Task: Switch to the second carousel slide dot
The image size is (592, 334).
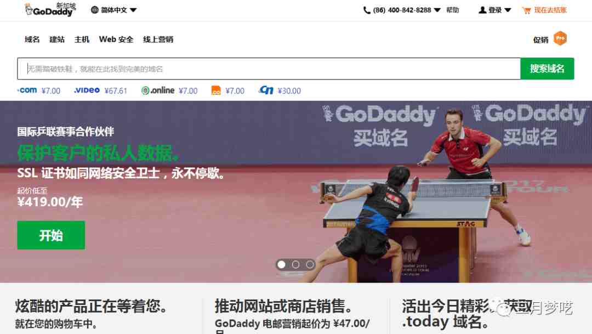Action: point(295,264)
